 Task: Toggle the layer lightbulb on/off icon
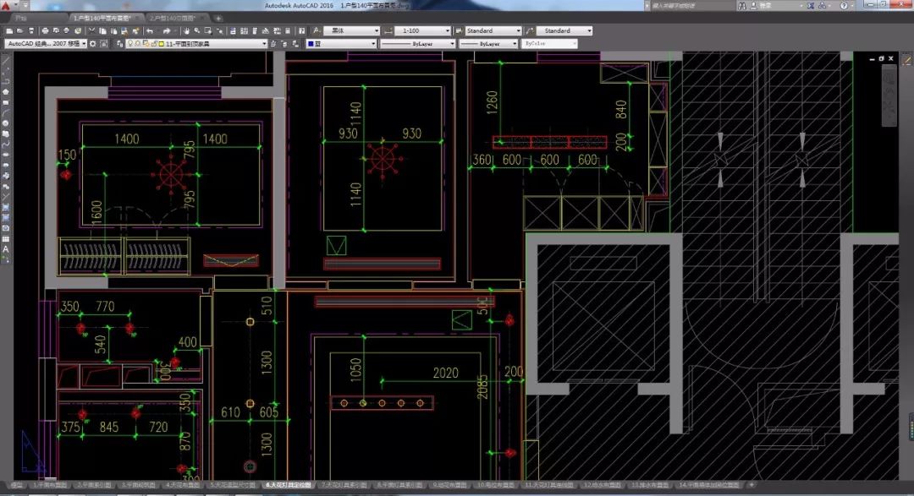(x=131, y=44)
